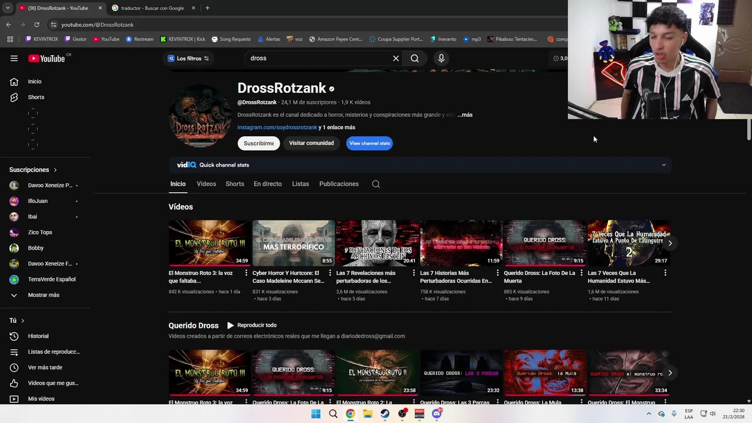752x423 pixels.
Task: Start voice search with microphone icon
Action: point(441,58)
